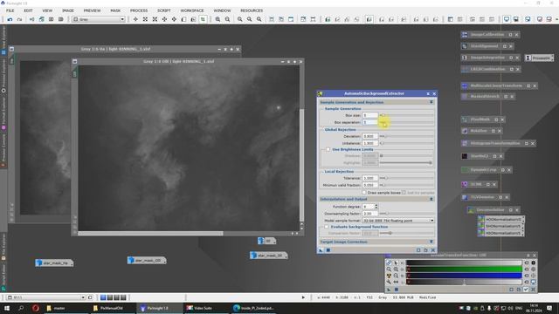Click the horizontal scrollbar of the OIII image window
The image size is (559, 314).
tap(150, 234)
